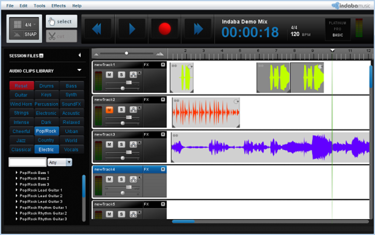Adjust newTrack1 volume slider
The image size is (375, 235).
tap(129, 82)
